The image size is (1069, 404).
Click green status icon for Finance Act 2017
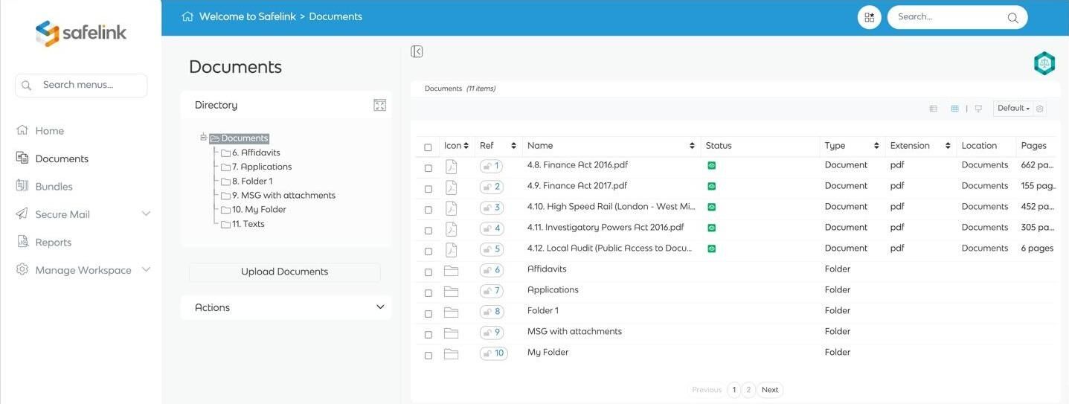[x=711, y=186]
